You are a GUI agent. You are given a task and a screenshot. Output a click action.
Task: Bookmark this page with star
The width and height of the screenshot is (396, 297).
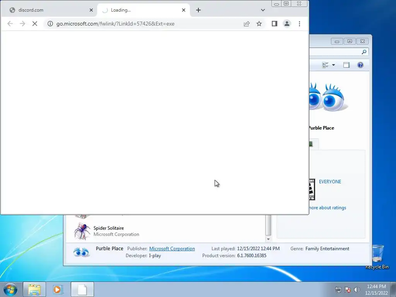tap(259, 24)
